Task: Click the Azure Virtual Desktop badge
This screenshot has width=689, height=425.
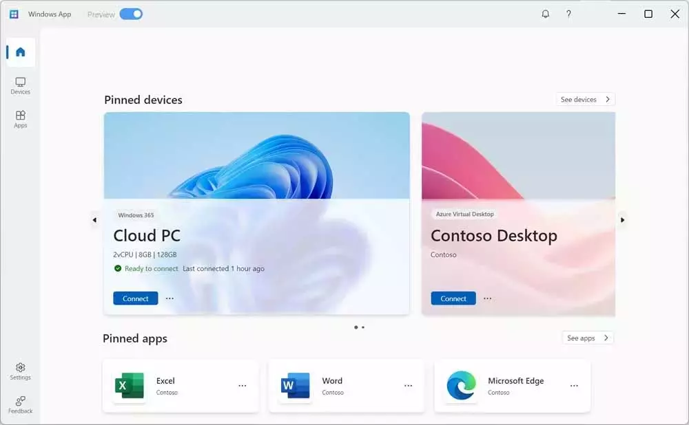Action: pos(464,214)
